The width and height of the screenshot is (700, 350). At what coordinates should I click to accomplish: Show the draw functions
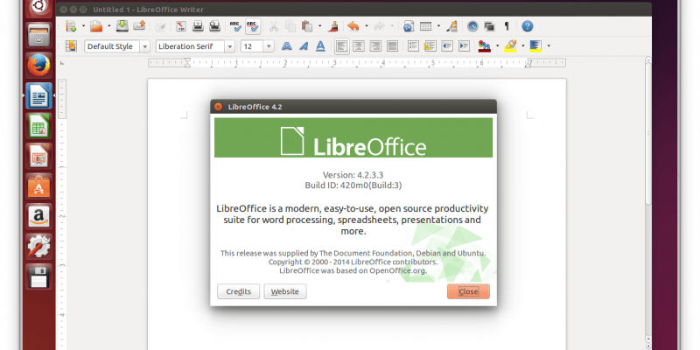(452, 26)
